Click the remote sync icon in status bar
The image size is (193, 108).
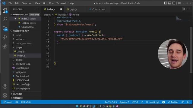[x=17, y=102]
